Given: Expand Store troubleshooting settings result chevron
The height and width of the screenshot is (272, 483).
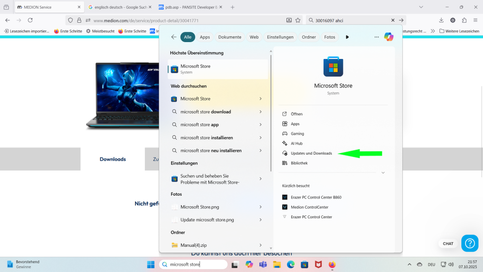Looking at the screenshot, I should click(x=260, y=179).
